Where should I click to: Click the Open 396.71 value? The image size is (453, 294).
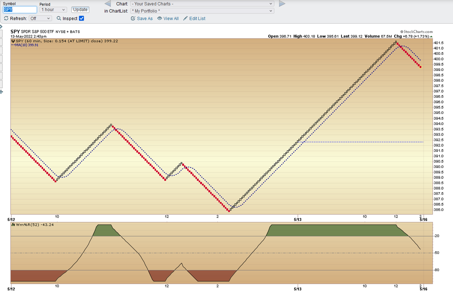280,36
